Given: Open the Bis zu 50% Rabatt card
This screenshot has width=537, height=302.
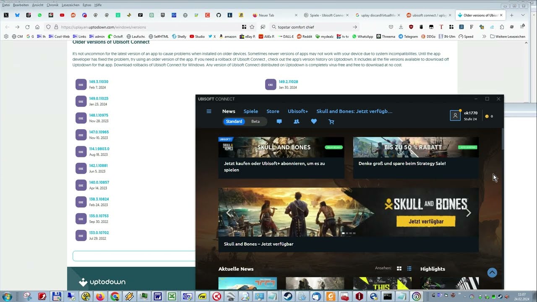Looking at the screenshot, I should [x=416, y=158].
